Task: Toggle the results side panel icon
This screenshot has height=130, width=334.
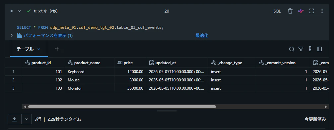Action: [319, 49]
